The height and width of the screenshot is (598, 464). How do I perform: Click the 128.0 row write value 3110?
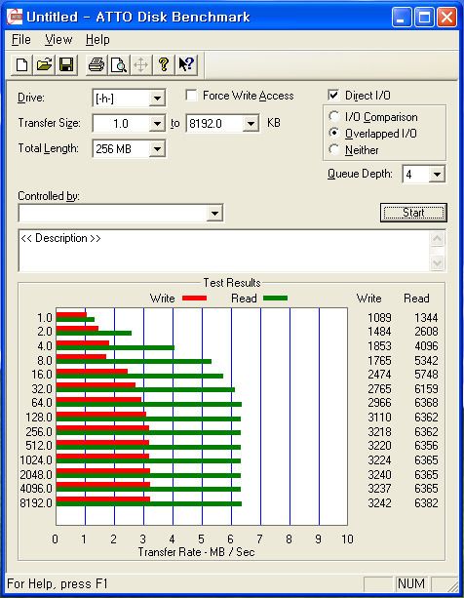379,418
